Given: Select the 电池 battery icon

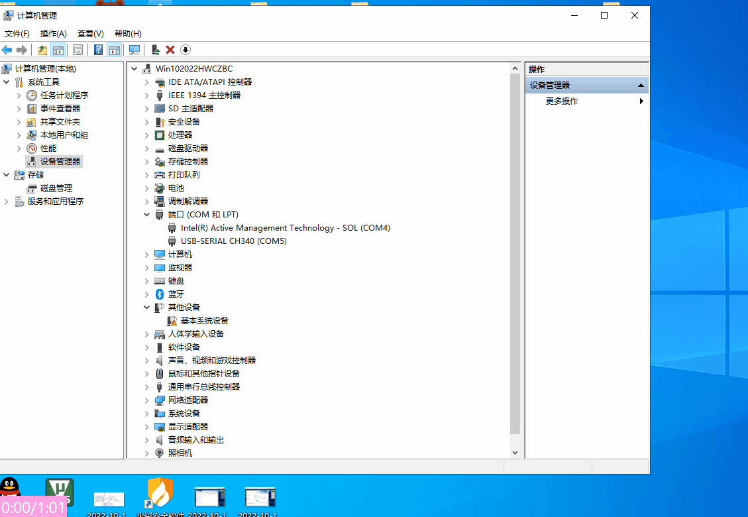Looking at the screenshot, I should click(160, 188).
